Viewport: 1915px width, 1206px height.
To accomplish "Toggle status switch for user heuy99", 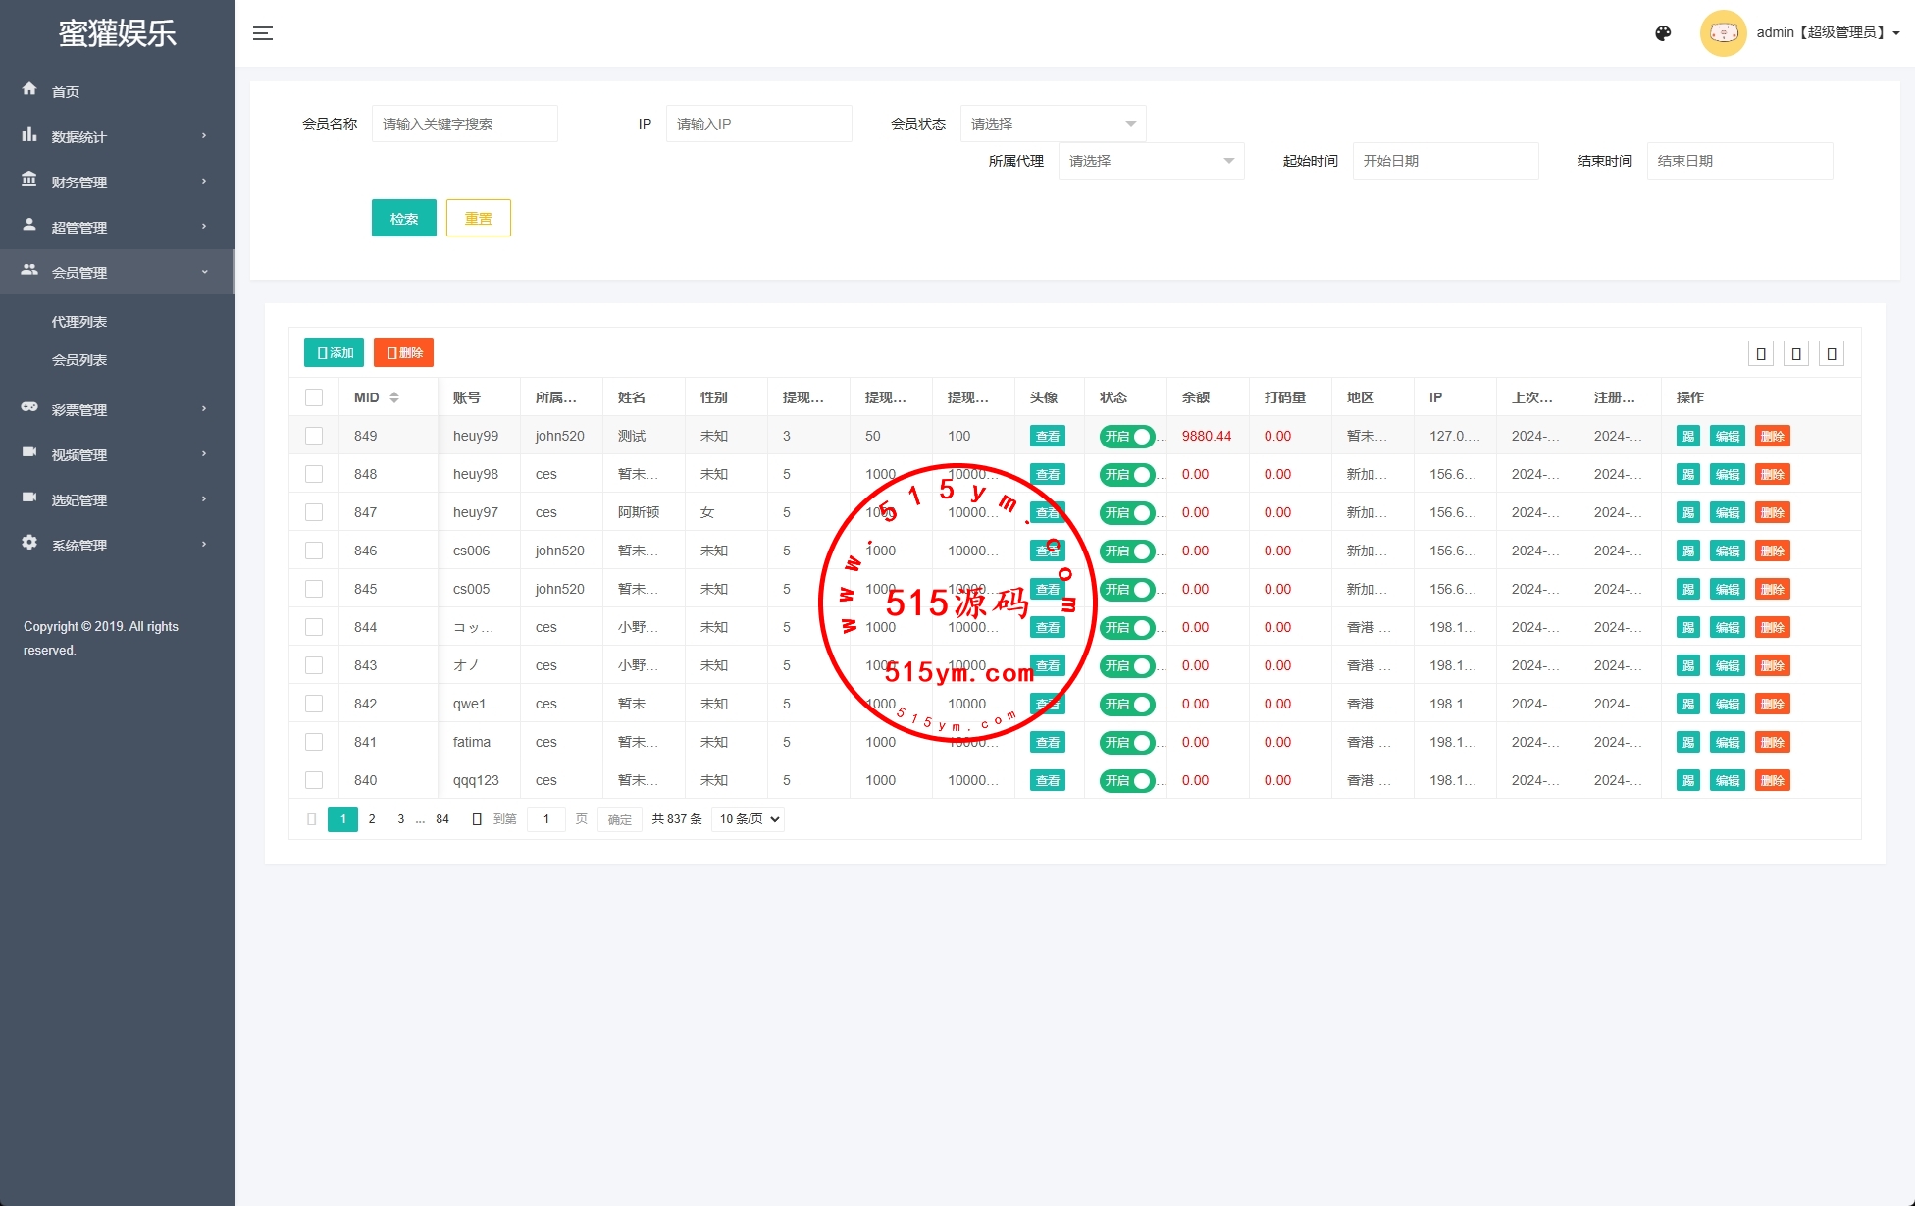I will 1127,437.
